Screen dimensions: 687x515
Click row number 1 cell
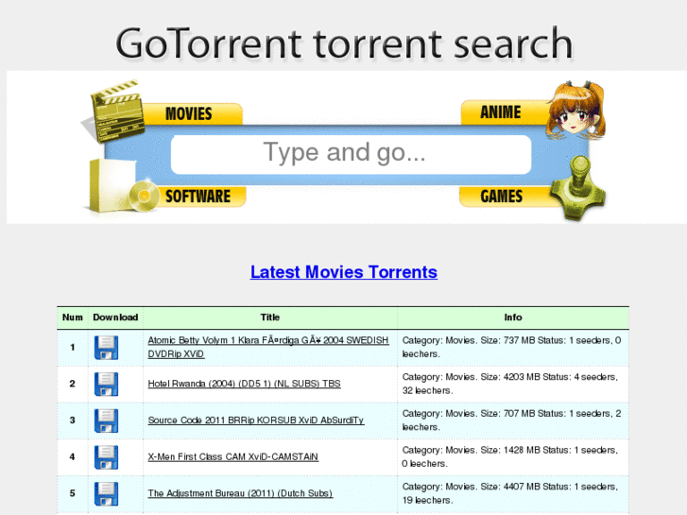click(73, 348)
